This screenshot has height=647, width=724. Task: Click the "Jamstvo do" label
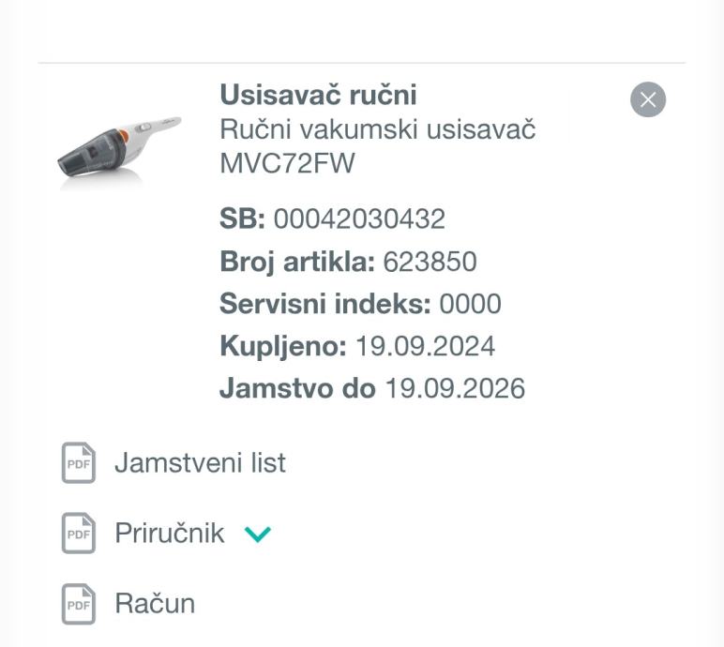pyautogui.click(x=297, y=388)
